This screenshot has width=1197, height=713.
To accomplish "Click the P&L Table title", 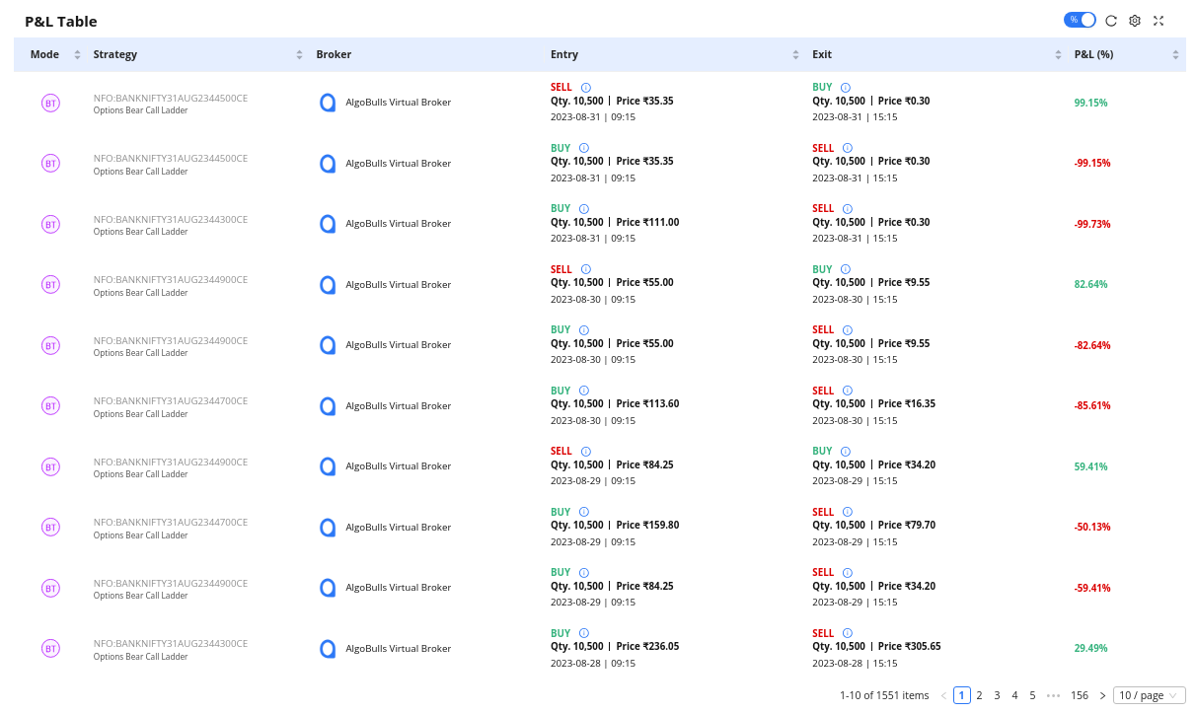I will pyautogui.click(x=61, y=21).
